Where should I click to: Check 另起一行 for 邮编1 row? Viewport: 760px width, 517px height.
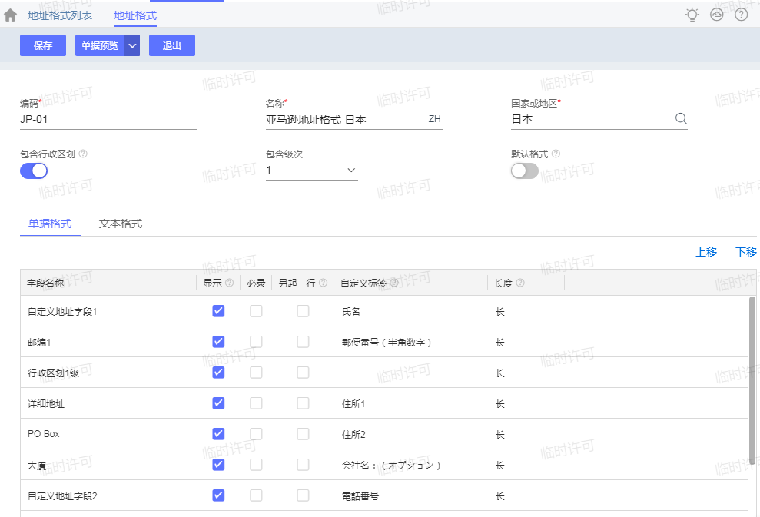(x=303, y=342)
